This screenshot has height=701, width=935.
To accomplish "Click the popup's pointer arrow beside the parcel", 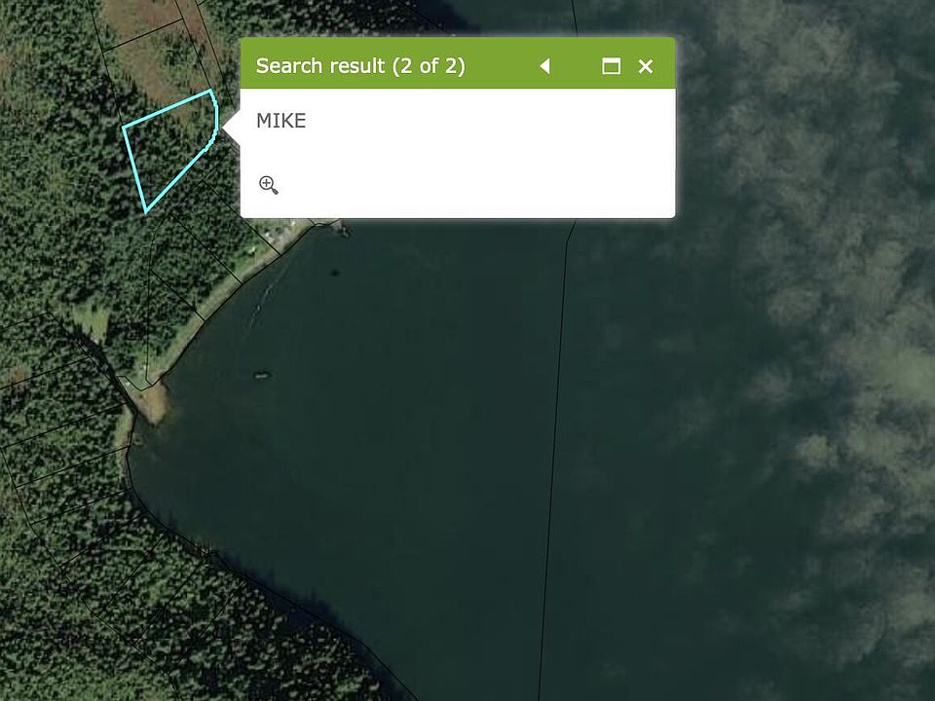I will [x=231, y=127].
